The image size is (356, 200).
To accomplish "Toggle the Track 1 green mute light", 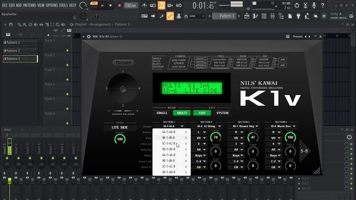I will 67,51.
